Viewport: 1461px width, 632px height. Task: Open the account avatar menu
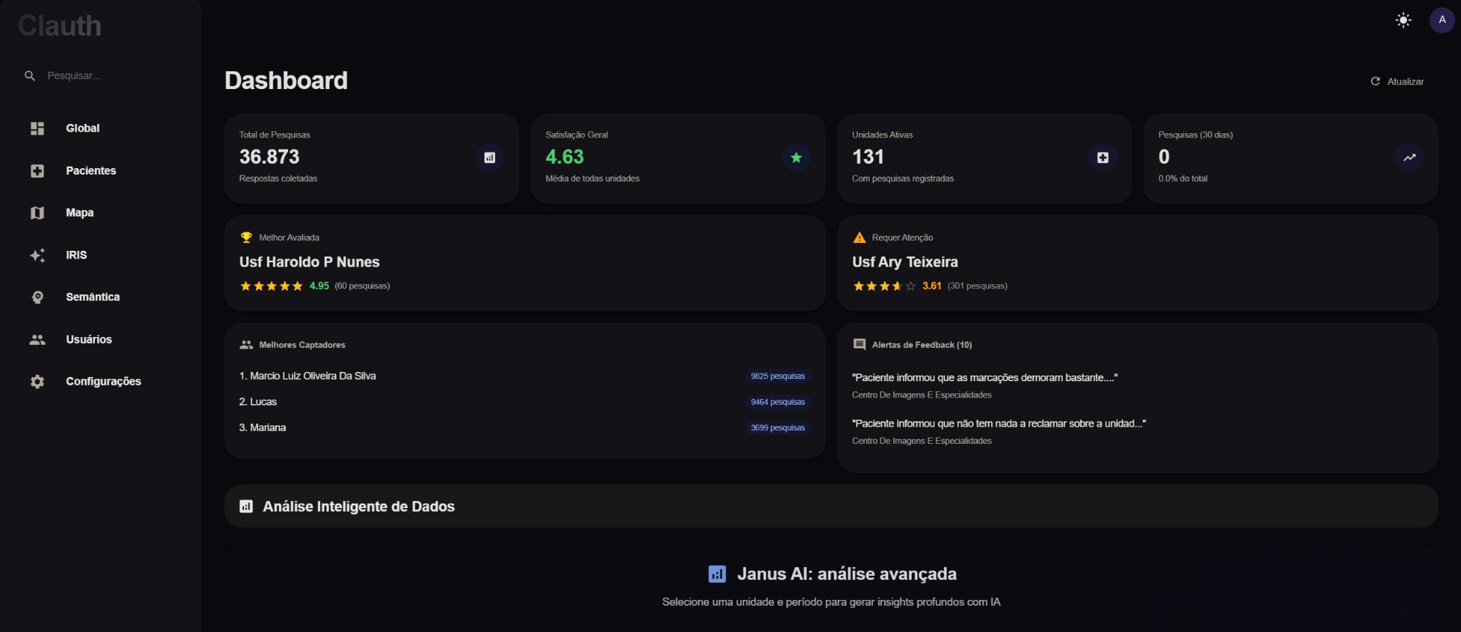1442,20
